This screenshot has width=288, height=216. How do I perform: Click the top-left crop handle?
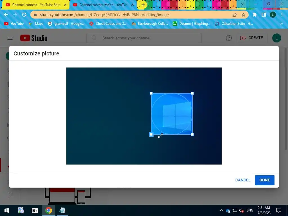tap(151, 93)
